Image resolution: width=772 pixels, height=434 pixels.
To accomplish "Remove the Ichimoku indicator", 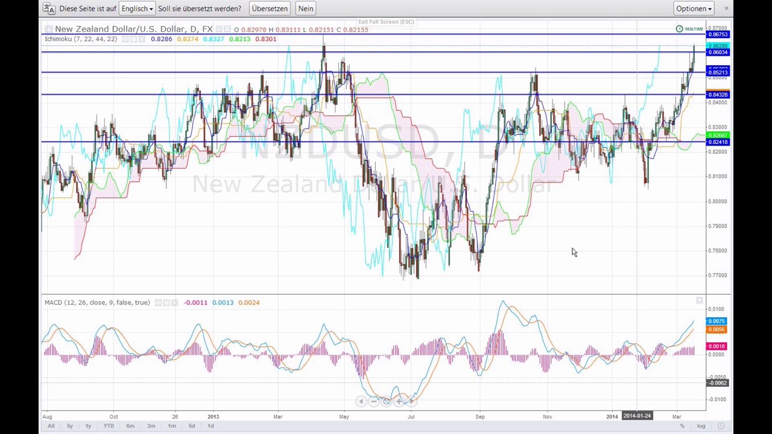I will [142, 39].
